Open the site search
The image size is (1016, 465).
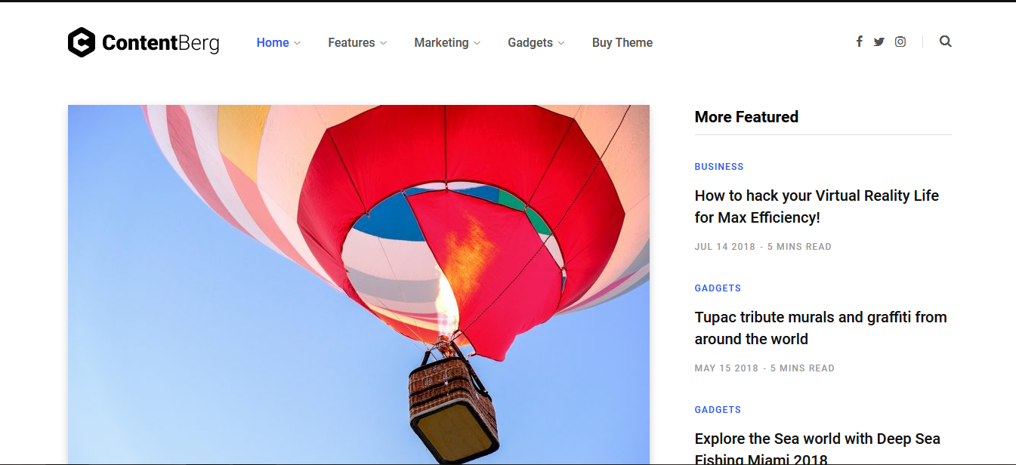(945, 42)
